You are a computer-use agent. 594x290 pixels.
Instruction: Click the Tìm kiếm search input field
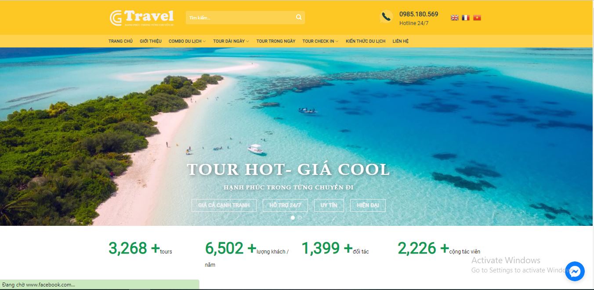(240, 18)
